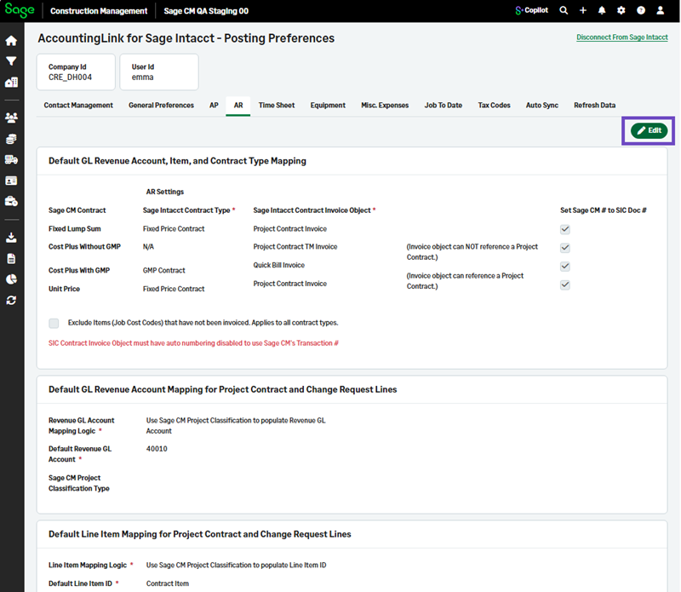Screen dimensions: 681x592
Task: Open the pie chart icon in sidebar
Action: coord(11,279)
